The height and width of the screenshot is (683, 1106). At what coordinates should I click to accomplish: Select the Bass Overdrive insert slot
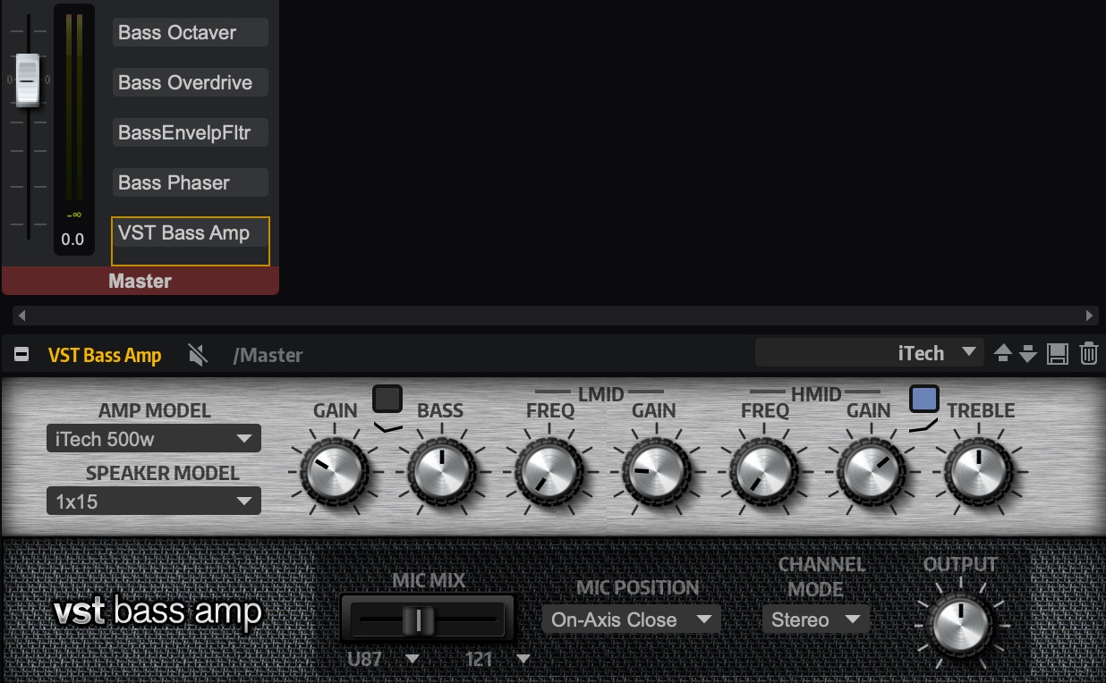pyautogui.click(x=191, y=82)
